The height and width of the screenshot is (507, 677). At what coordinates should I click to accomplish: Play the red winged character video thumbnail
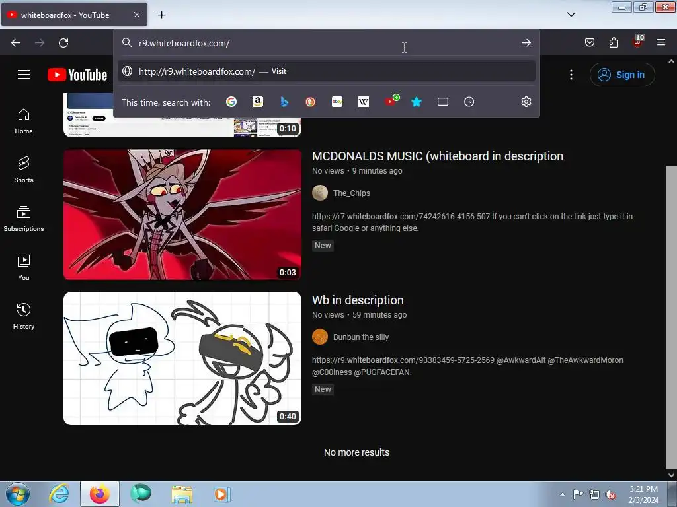[182, 215]
